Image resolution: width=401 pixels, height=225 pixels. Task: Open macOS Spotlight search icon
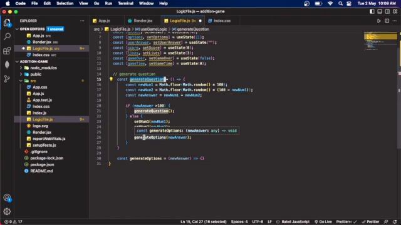[340, 4]
